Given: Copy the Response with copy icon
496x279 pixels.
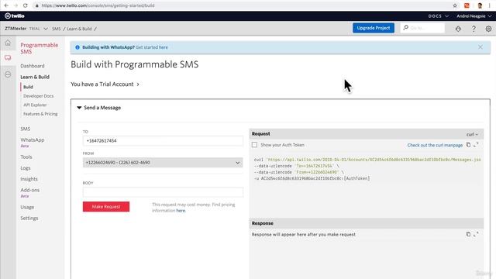Looking at the screenshot, I should [x=468, y=234].
